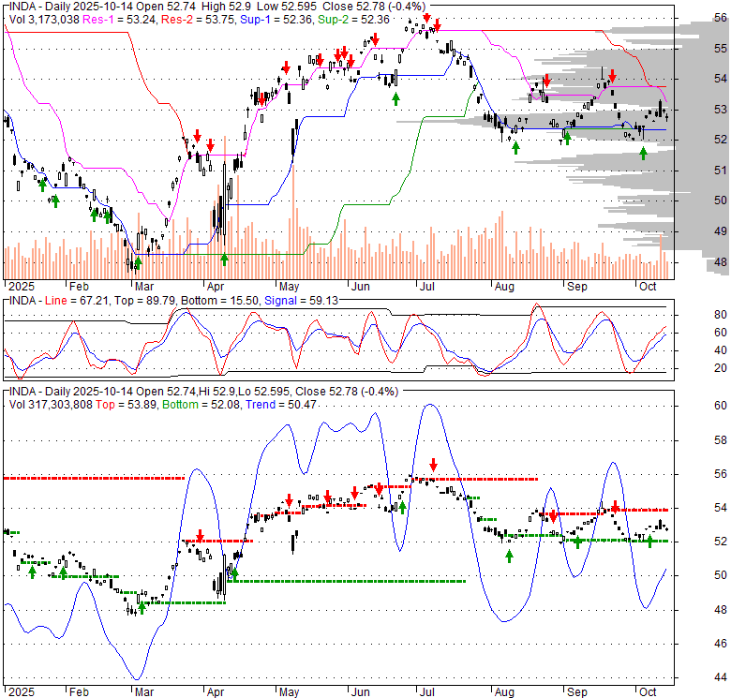Click 'Jul' on the Trend chart date axis
Viewport: 731px width, 698px height.
click(x=426, y=692)
